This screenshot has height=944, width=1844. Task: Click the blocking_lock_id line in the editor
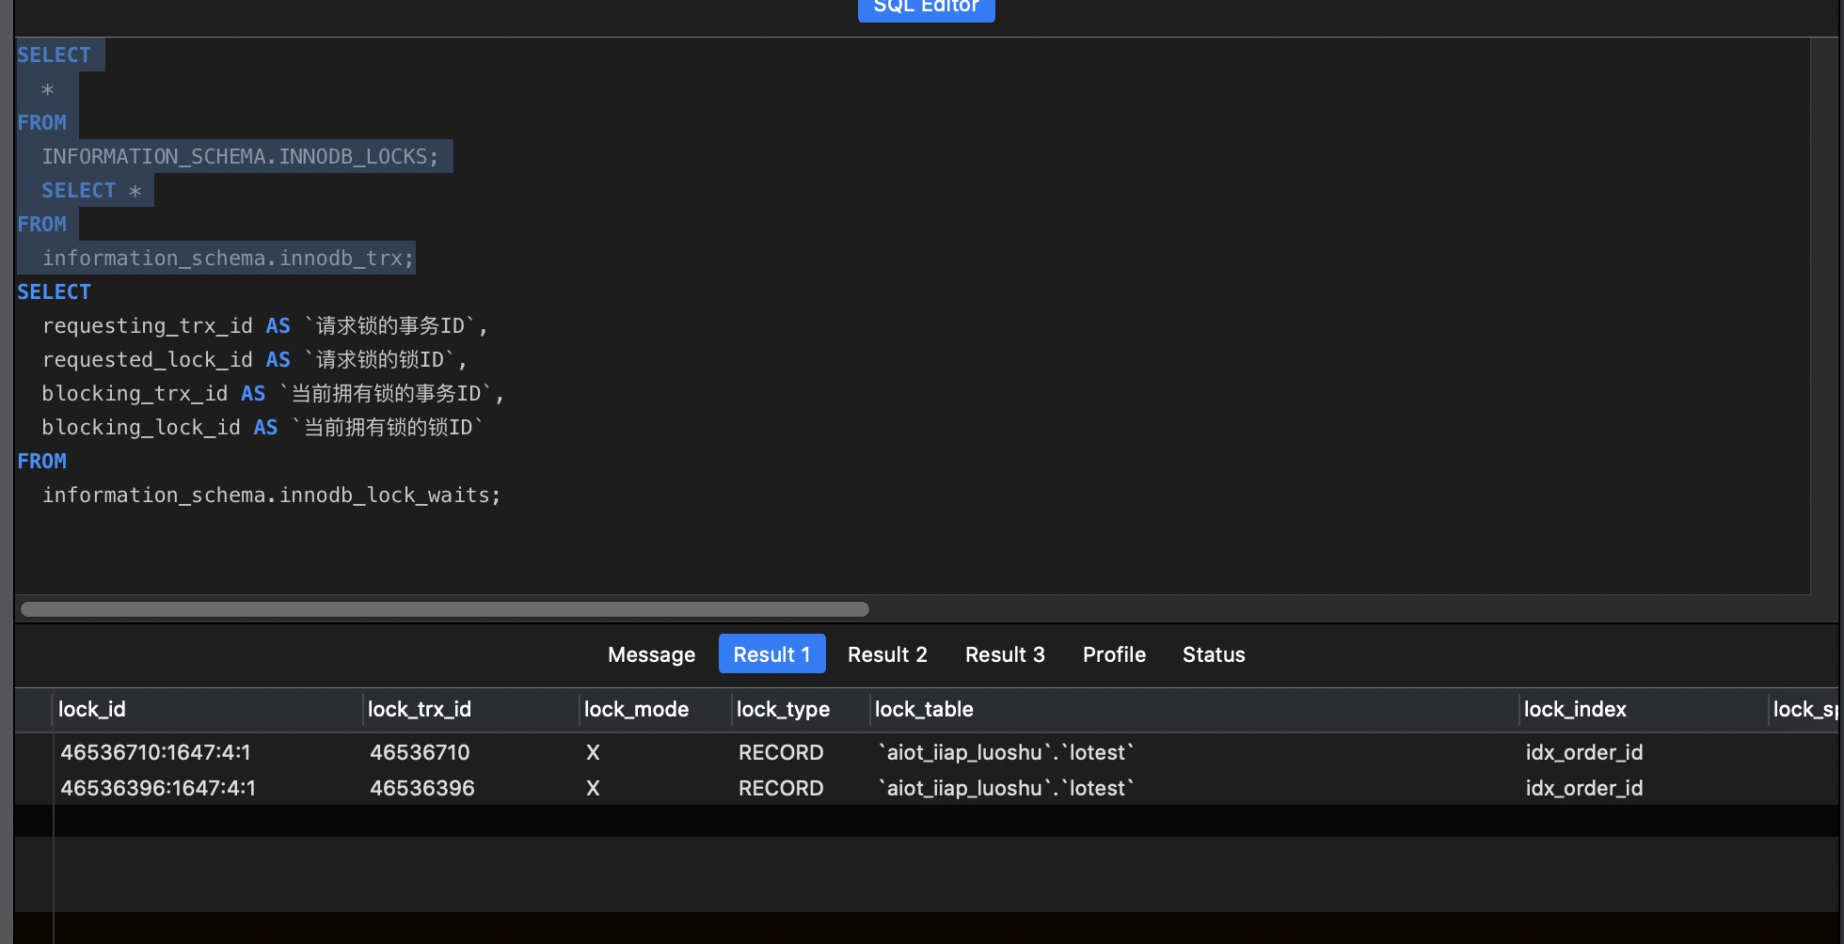pos(262,427)
